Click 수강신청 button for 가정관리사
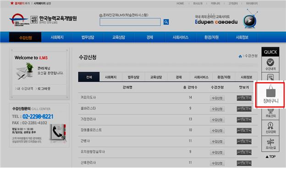 (x=217, y=120)
